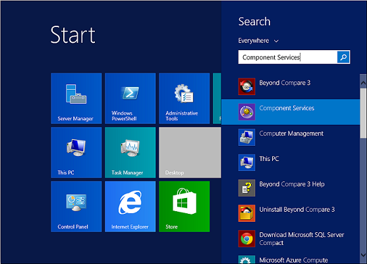Launch the Windows PowerShell tile
This screenshot has height=264, width=367.
click(x=130, y=98)
